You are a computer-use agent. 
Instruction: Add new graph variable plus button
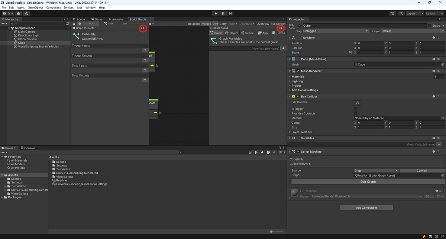tap(283, 49)
